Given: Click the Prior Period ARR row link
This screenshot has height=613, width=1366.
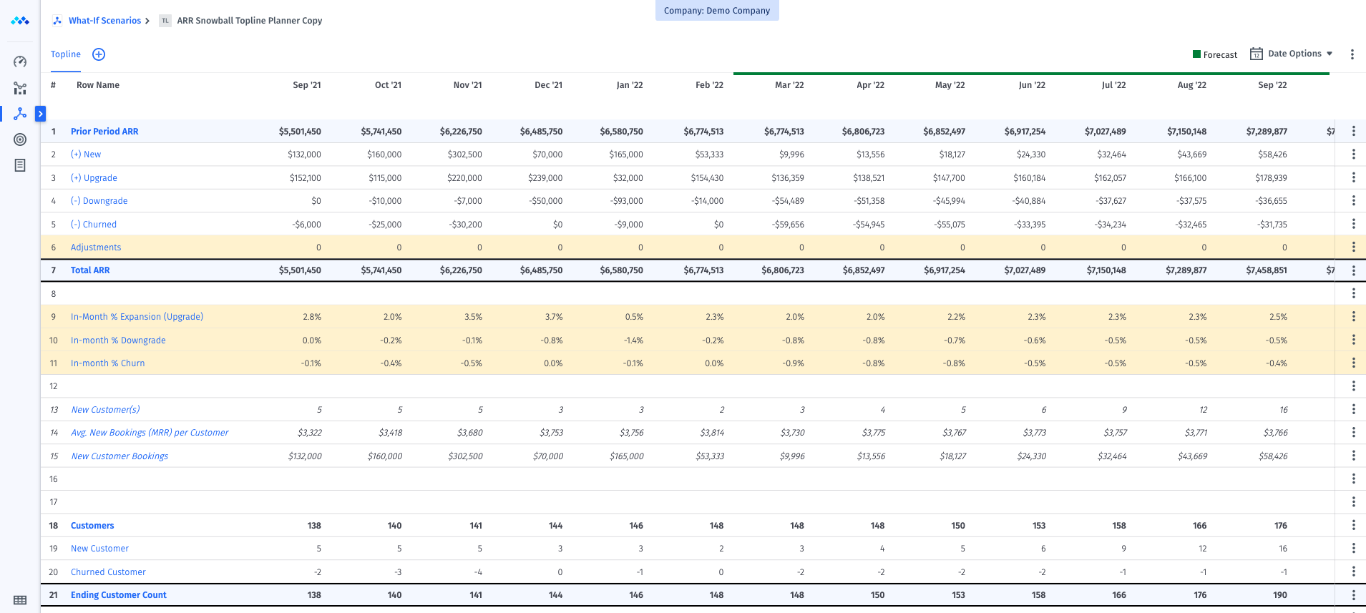Looking at the screenshot, I should 104,132.
